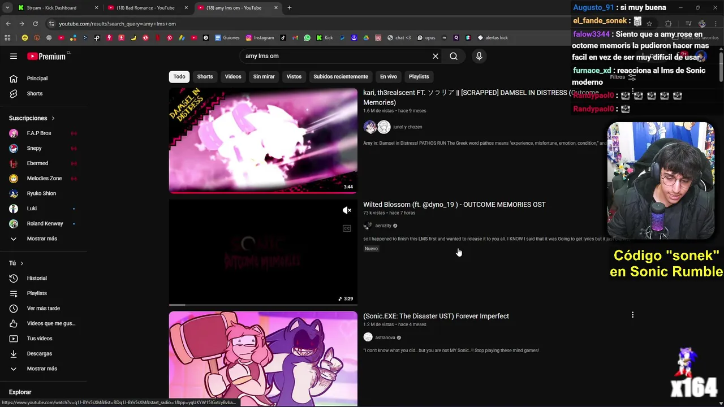Close the Bad Romance browser tab
724x407 pixels.
tap(186, 8)
